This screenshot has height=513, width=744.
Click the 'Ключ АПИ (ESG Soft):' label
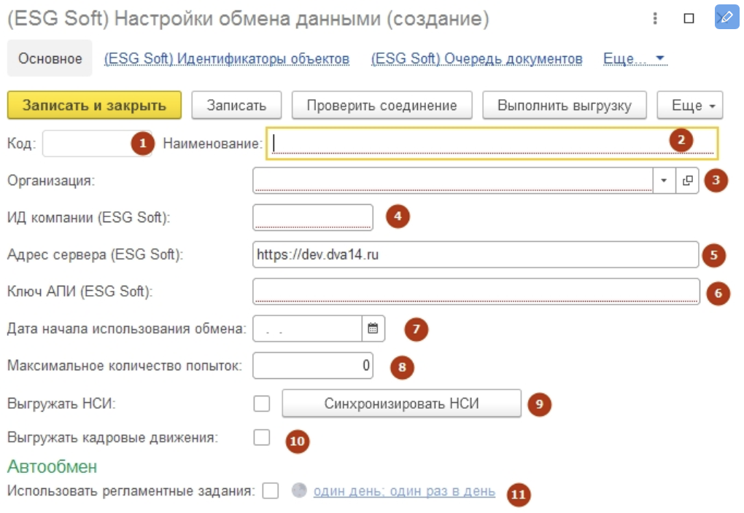click(x=80, y=291)
